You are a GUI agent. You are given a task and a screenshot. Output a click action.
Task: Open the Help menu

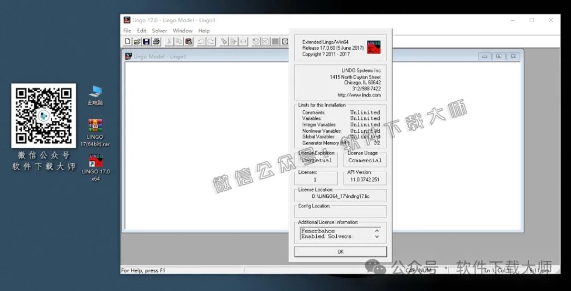pos(204,31)
